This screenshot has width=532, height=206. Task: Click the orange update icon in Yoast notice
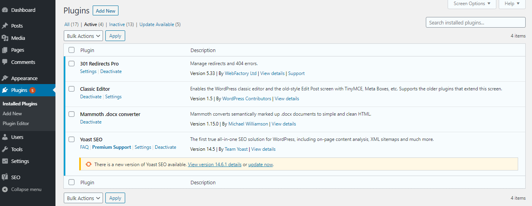click(89, 164)
